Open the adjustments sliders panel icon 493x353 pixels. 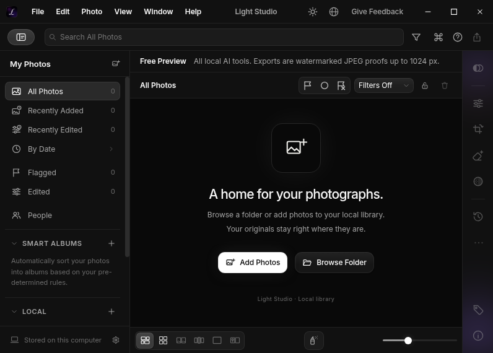(478, 103)
